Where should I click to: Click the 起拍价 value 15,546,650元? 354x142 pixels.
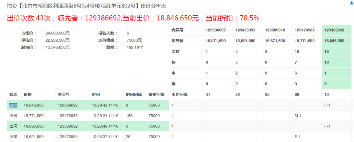58,47
